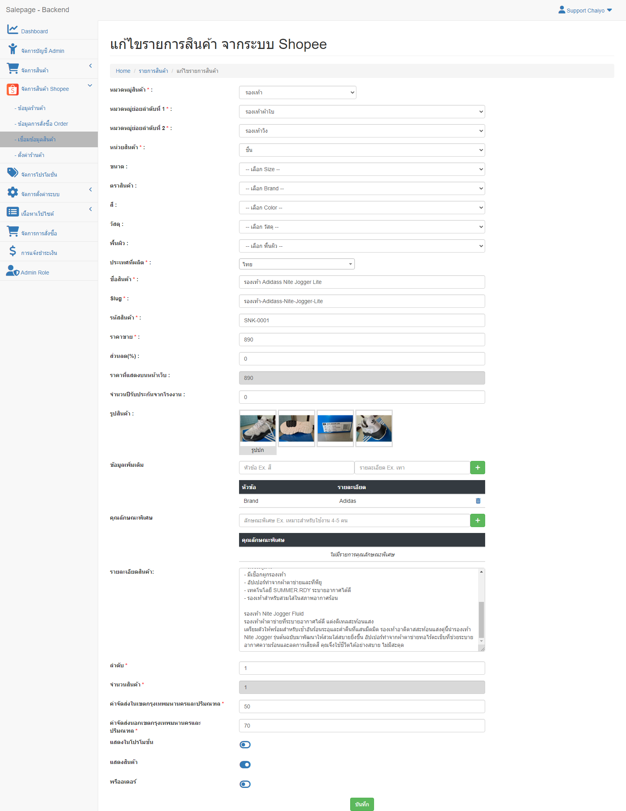Enable the พรีออเดอร์ switch

[245, 784]
